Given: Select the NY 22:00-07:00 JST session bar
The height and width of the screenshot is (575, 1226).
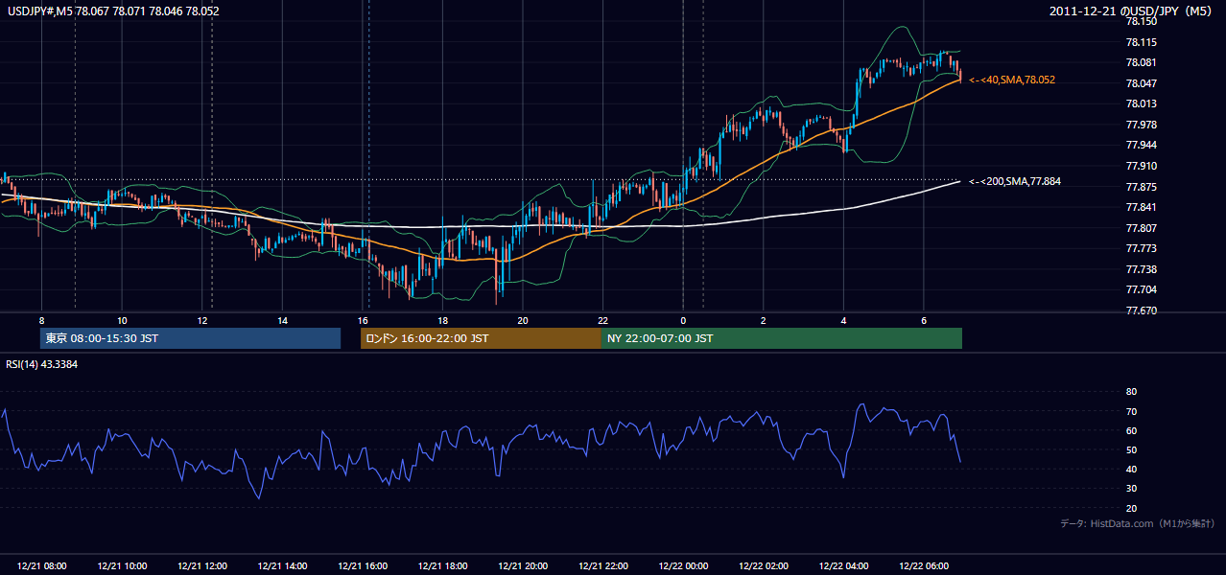Looking at the screenshot, I should [782, 338].
